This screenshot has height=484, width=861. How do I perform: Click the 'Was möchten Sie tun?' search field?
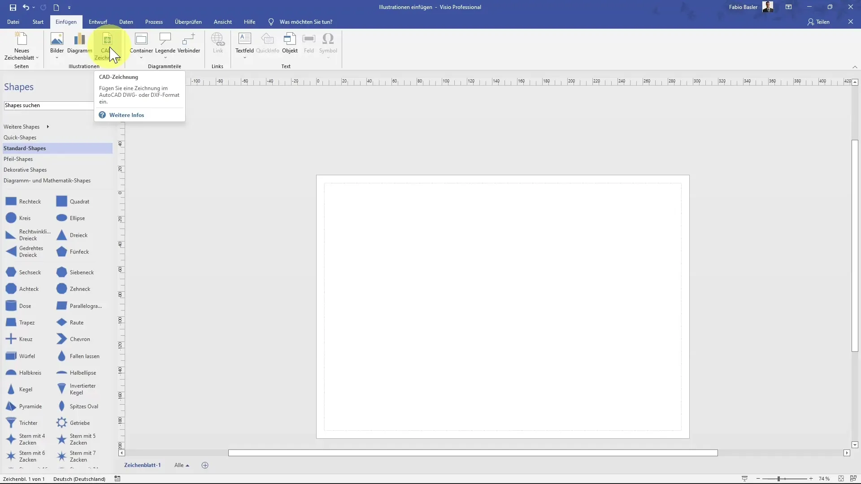point(306,22)
